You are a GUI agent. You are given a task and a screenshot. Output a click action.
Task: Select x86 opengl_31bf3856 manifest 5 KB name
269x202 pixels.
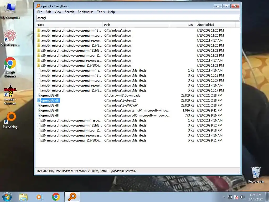coord(71,140)
